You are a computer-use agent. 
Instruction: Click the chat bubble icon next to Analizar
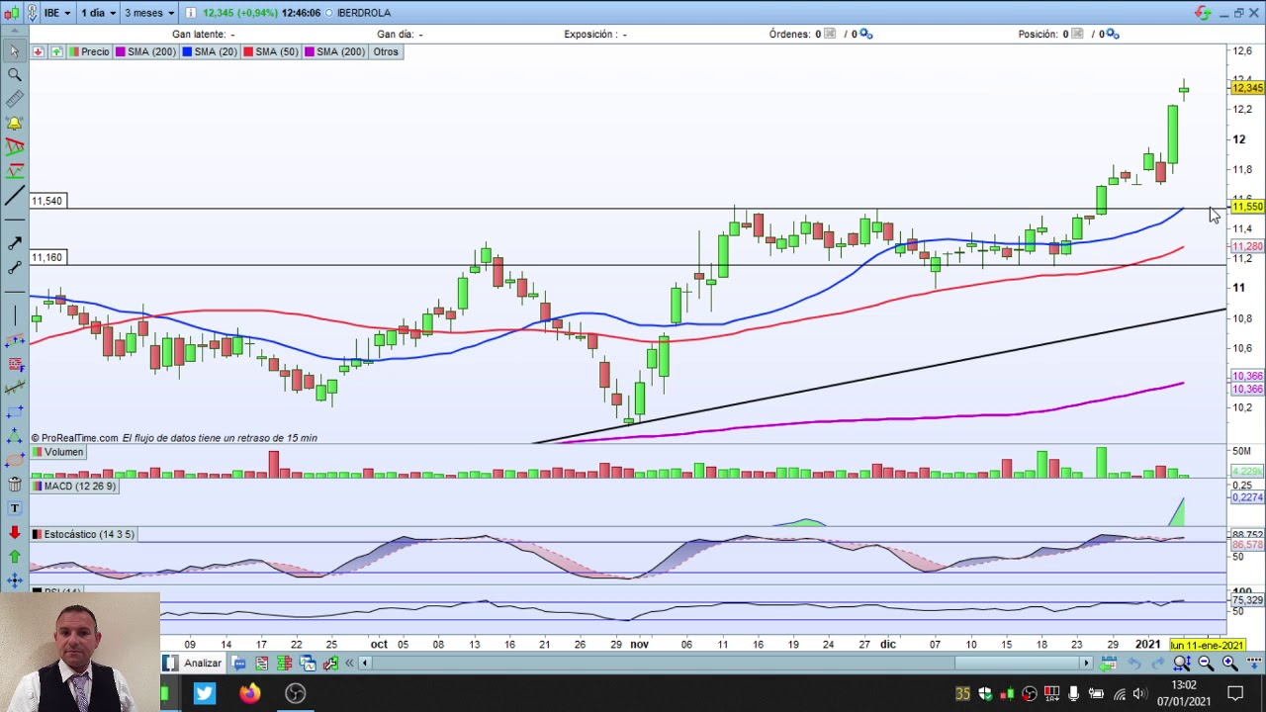238,664
